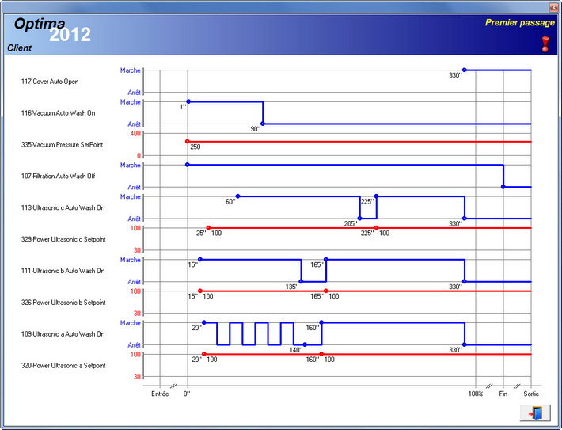
Task: Select the Fin stop marker on Filtration Auto Wash
Action: (503, 187)
